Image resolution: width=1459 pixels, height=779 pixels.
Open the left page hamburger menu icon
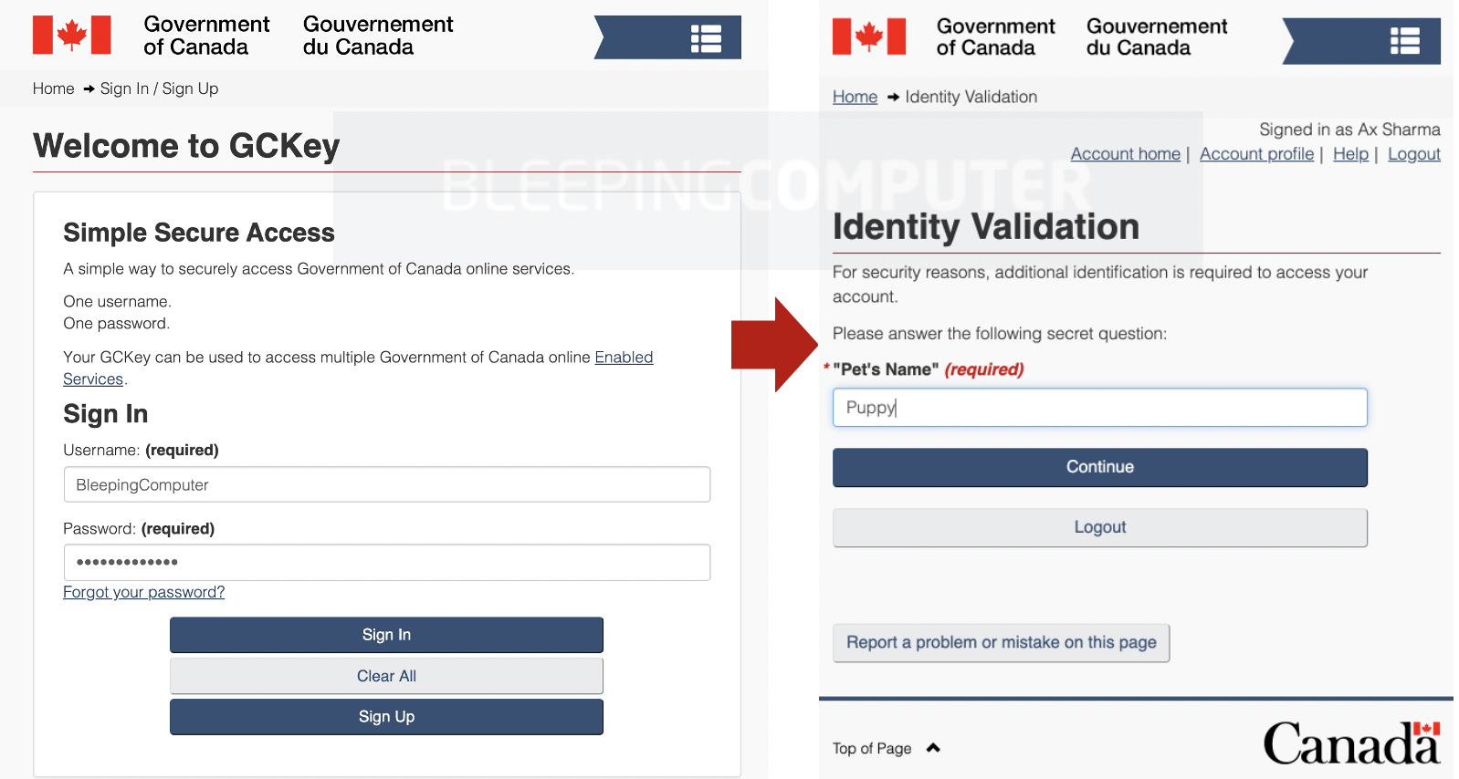pos(706,38)
